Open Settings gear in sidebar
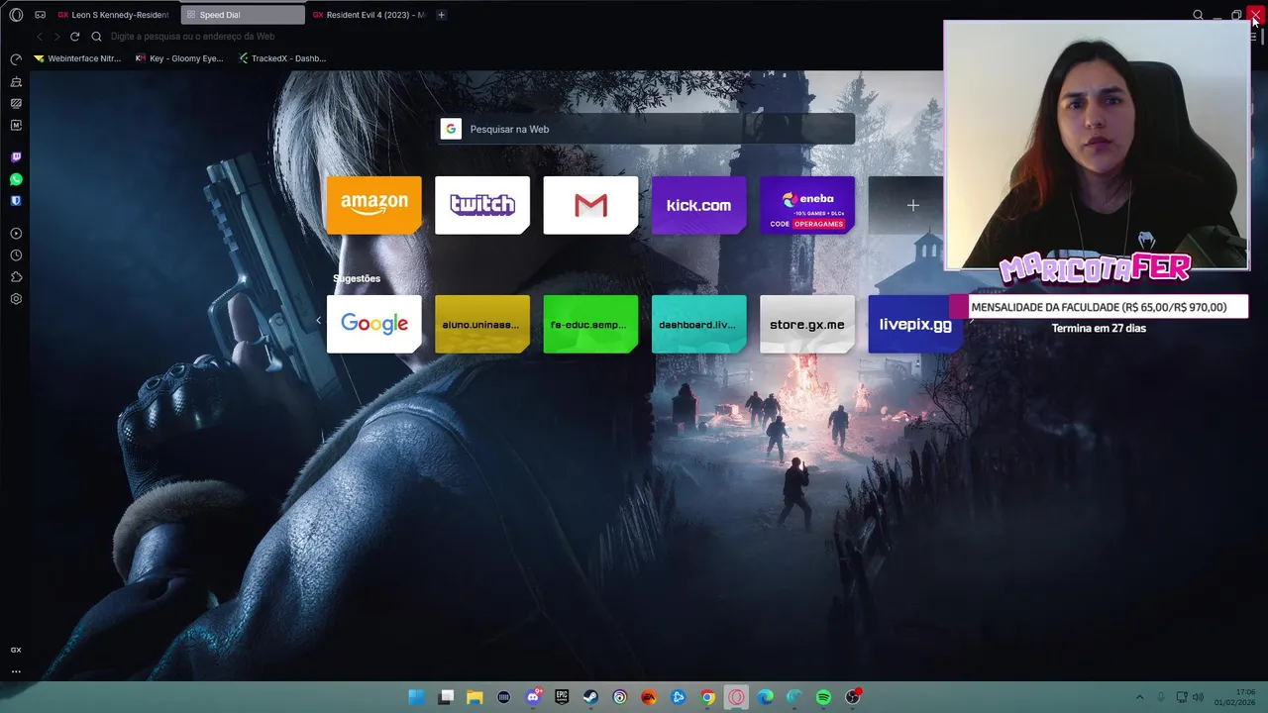 click(x=16, y=299)
